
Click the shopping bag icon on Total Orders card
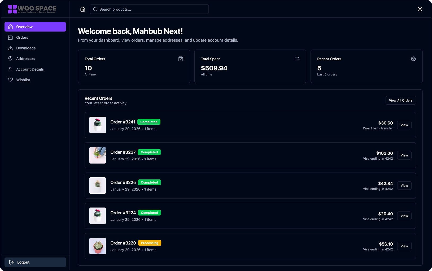[x=181, y=59]
